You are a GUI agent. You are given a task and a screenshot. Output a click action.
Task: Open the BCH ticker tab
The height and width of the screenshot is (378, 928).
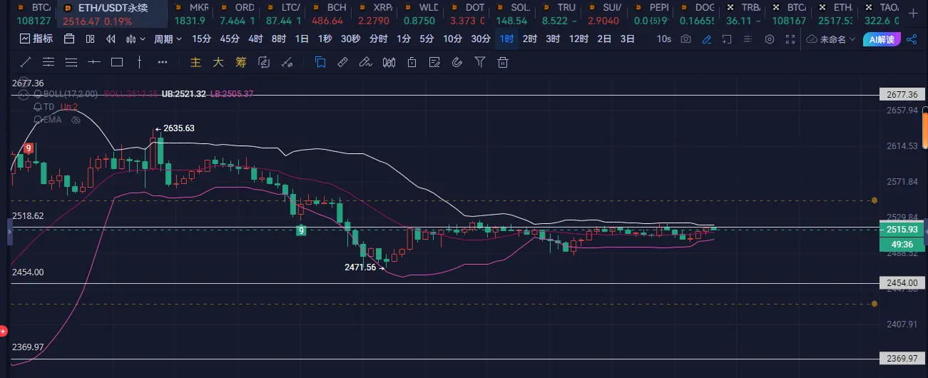[327, 14]
